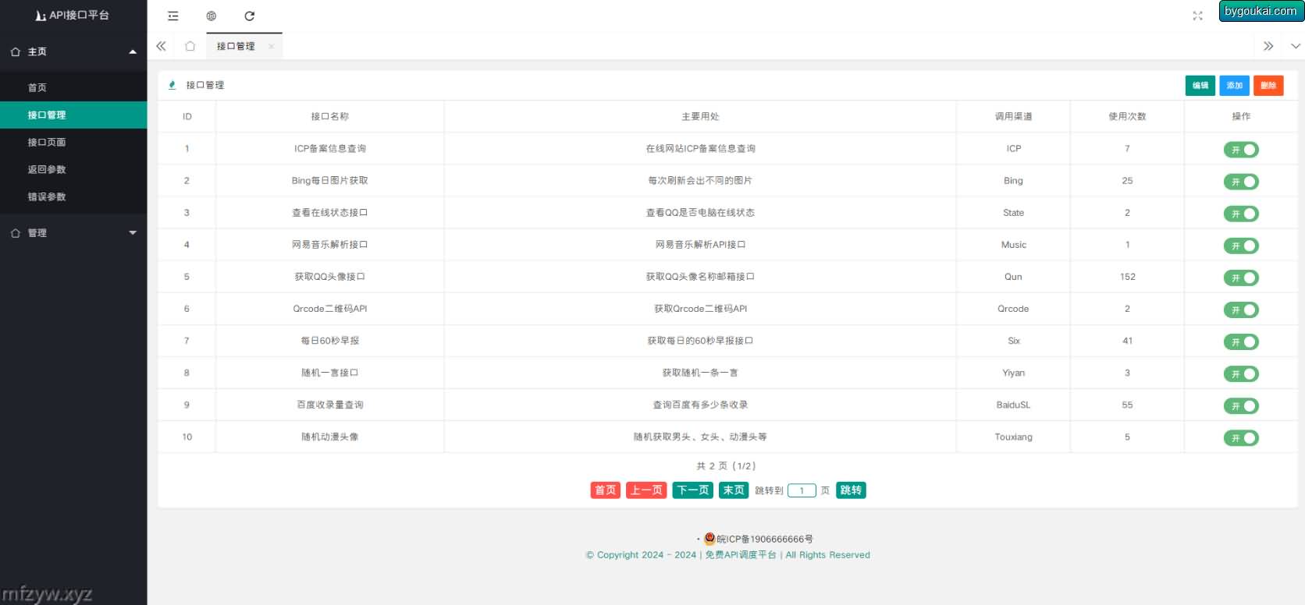1305x605 pixels.
Task: Go to the next page with 下一页
Action: pyautogui.click(x=692, y=490)
